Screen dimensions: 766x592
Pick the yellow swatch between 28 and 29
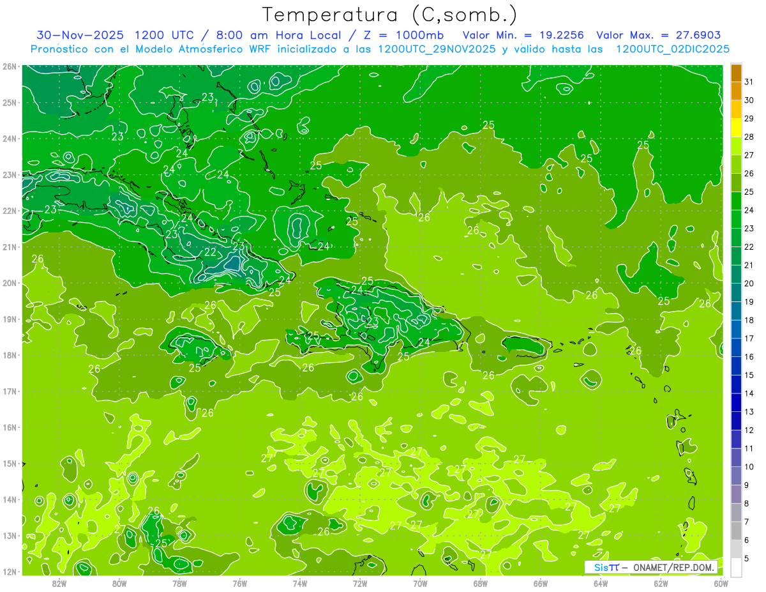click(x=736, y=128)
